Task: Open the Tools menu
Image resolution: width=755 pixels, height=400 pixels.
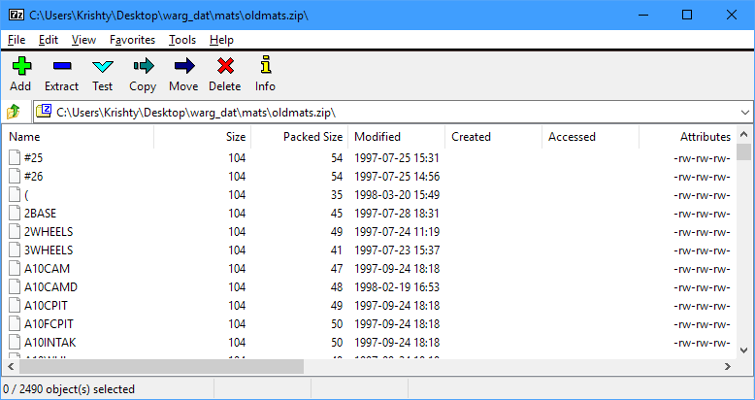Action: (181, 40)
